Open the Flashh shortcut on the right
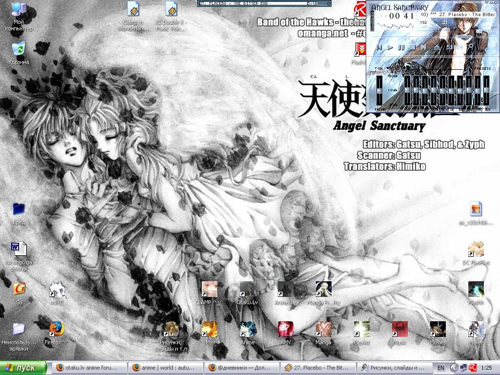This screenshot has width=500, height=375. click(x=476, y=293)
